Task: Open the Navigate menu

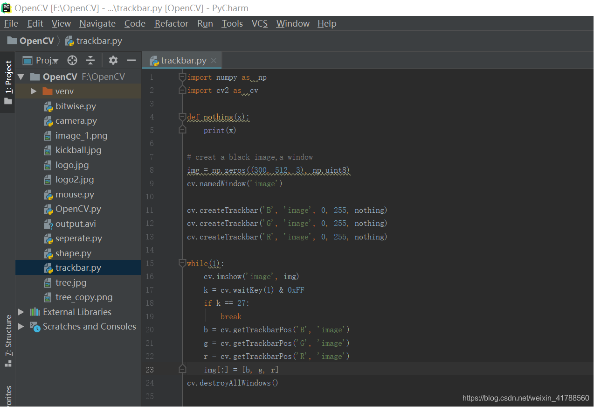Action: pos(97,23)
